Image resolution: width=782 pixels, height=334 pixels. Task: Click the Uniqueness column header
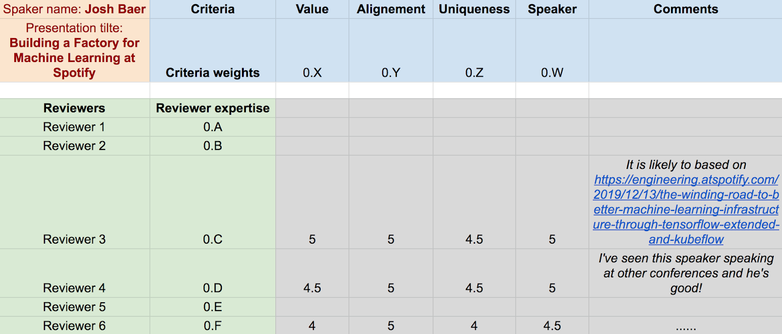[x=474, y=9]
